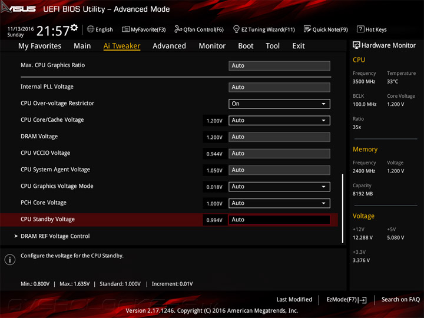Open CPU Core/Cache Voltage dropdown
Viewport: 424px width, 318px height.
(279, 120)
